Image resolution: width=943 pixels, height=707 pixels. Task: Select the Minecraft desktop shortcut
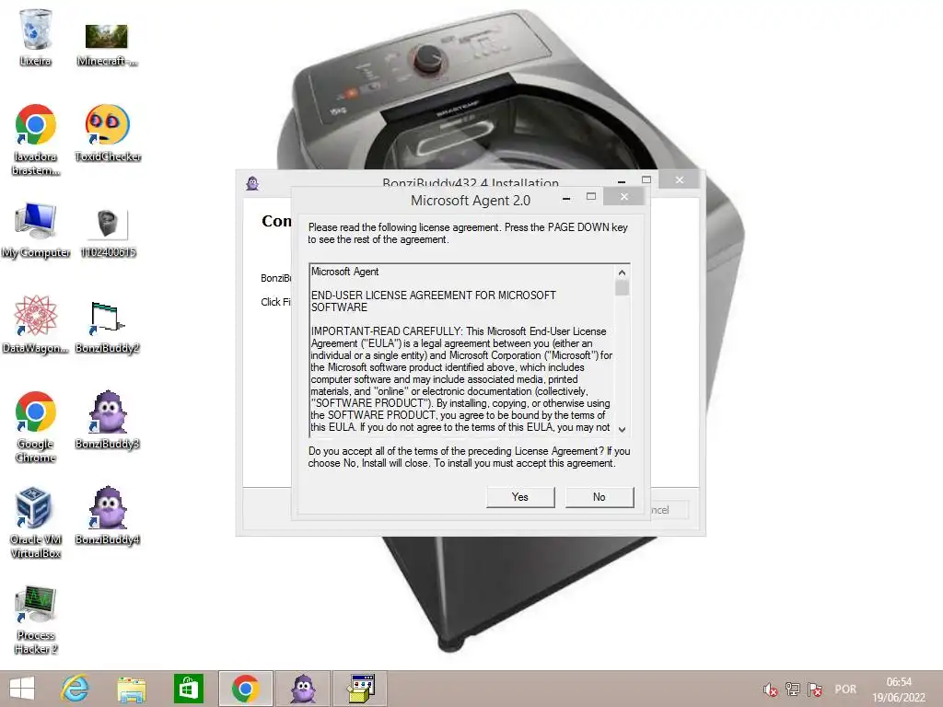coord(107,44)
